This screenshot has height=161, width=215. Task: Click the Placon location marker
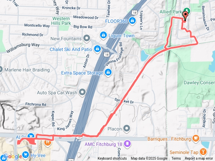(x=127, y=128)
